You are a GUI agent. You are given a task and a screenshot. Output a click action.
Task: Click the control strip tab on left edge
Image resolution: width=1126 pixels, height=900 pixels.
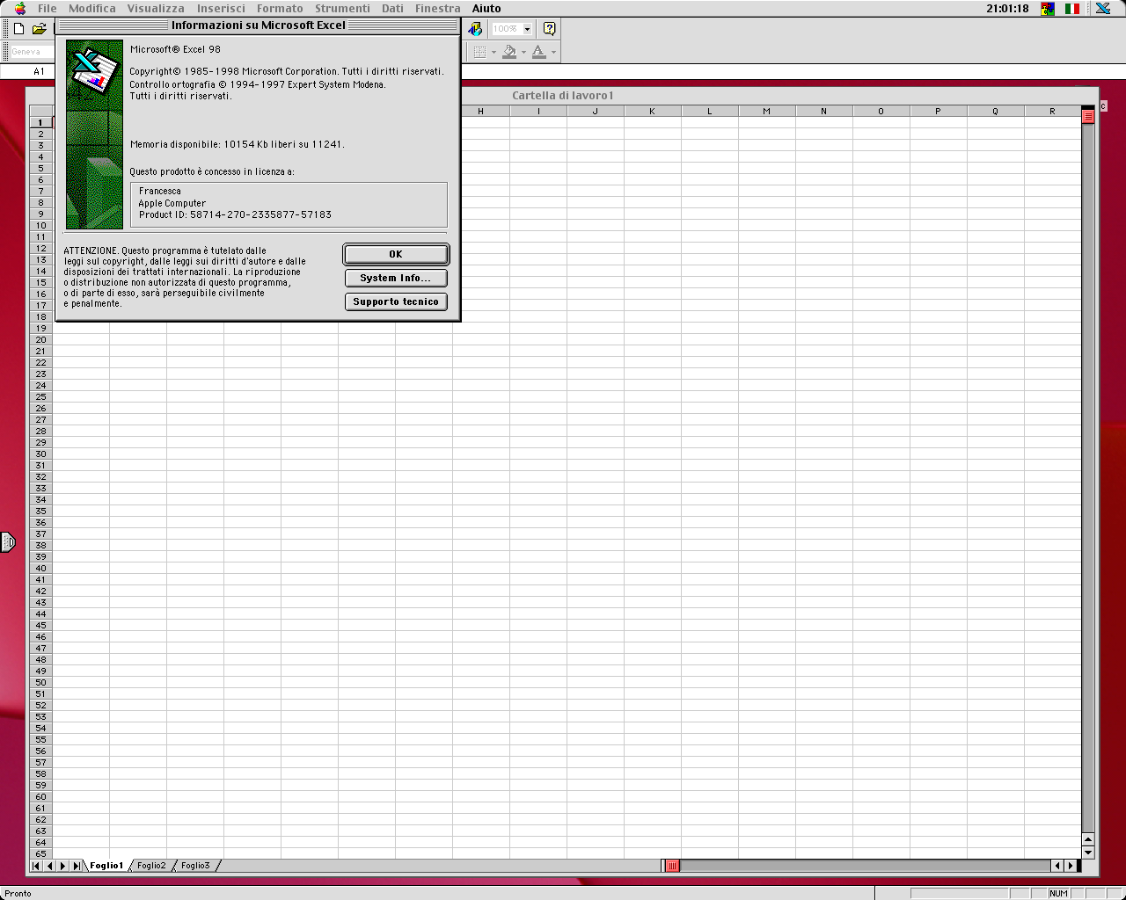pyautogui.click(x=7, y=542)
